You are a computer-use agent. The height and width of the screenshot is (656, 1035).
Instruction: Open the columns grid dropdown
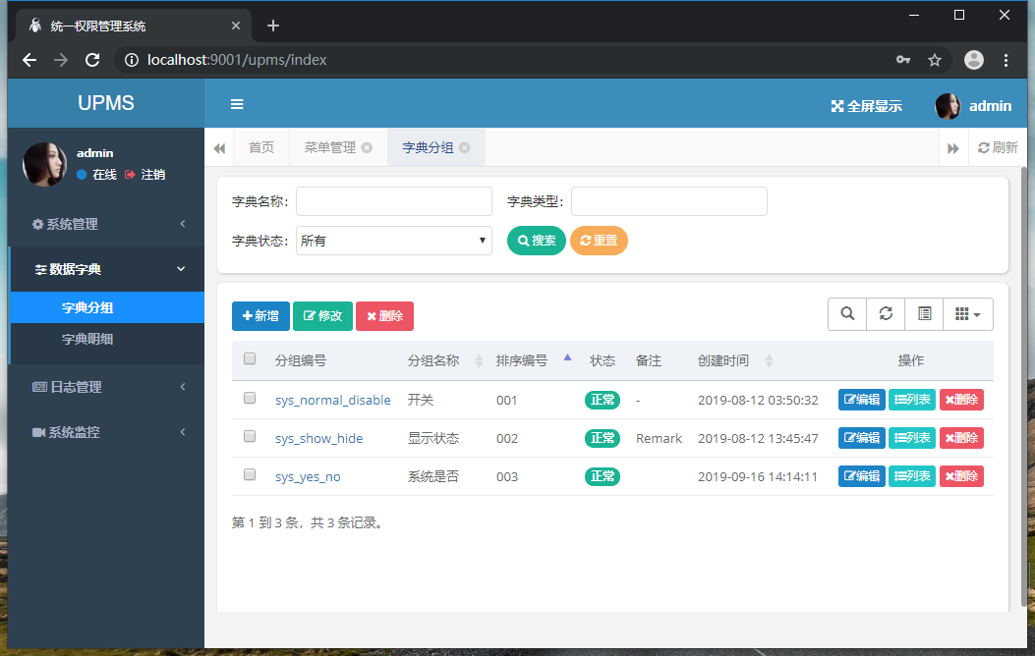968,314
